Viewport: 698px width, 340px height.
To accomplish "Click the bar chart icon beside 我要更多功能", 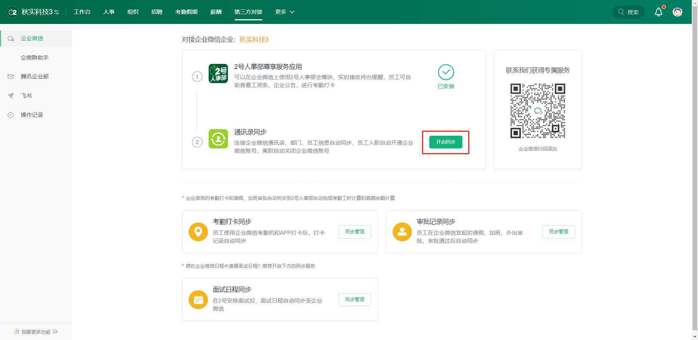I will tap(16, 331).
